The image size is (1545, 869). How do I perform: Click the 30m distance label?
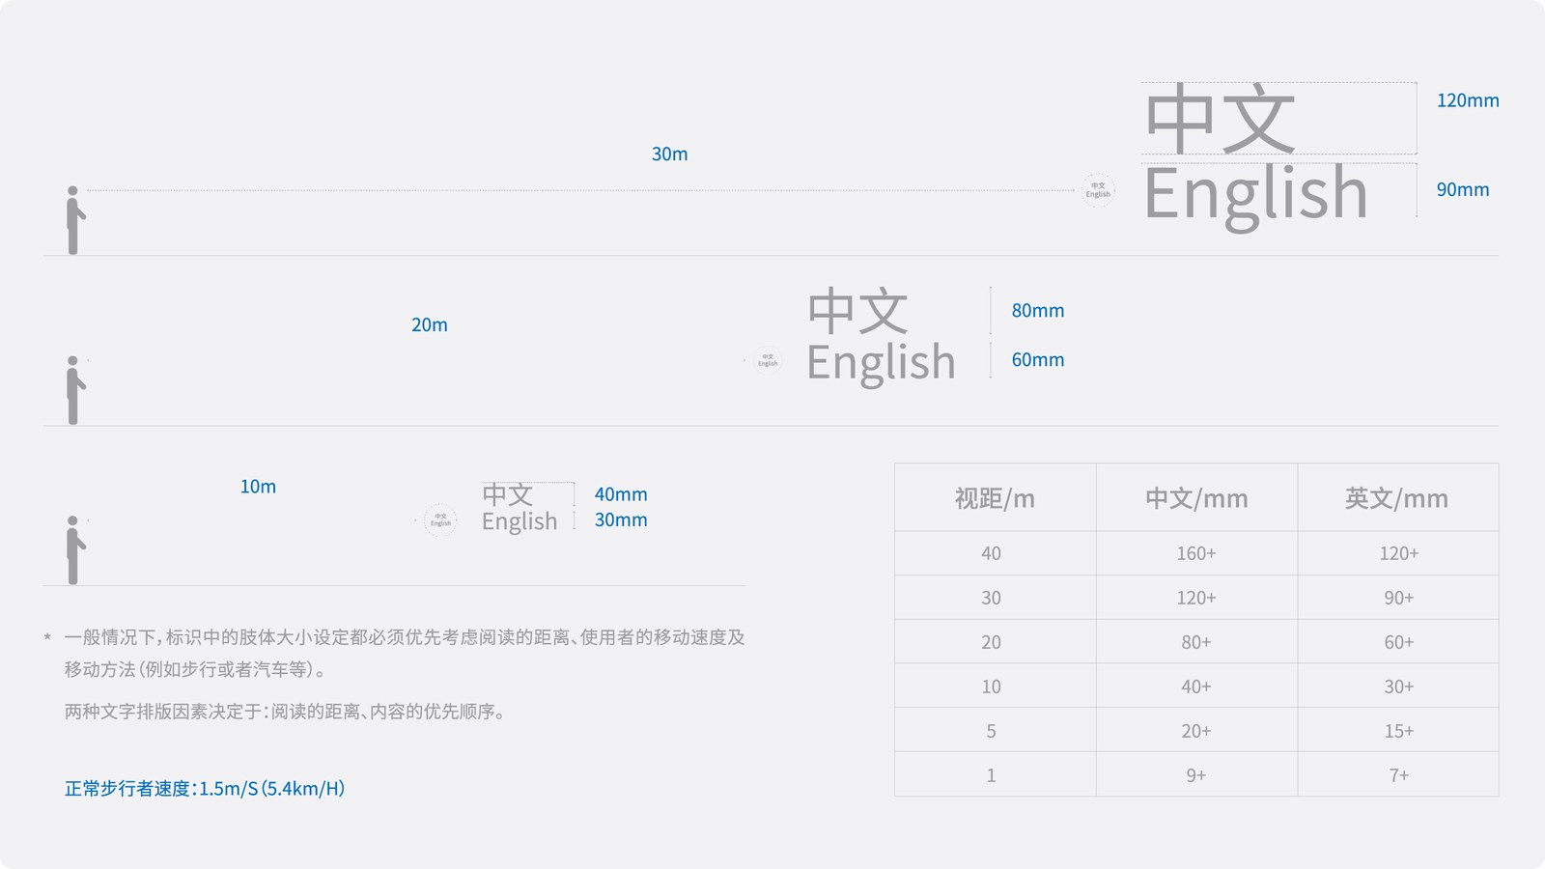(669, 154)
